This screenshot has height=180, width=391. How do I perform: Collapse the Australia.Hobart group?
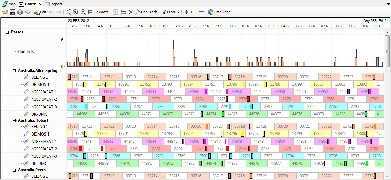[14, 120]
